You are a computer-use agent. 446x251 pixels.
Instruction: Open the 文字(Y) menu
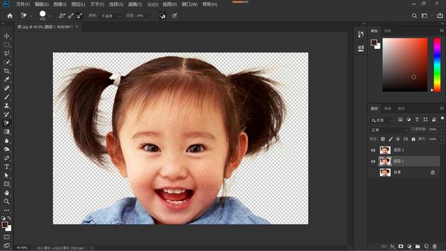[98, 4]
